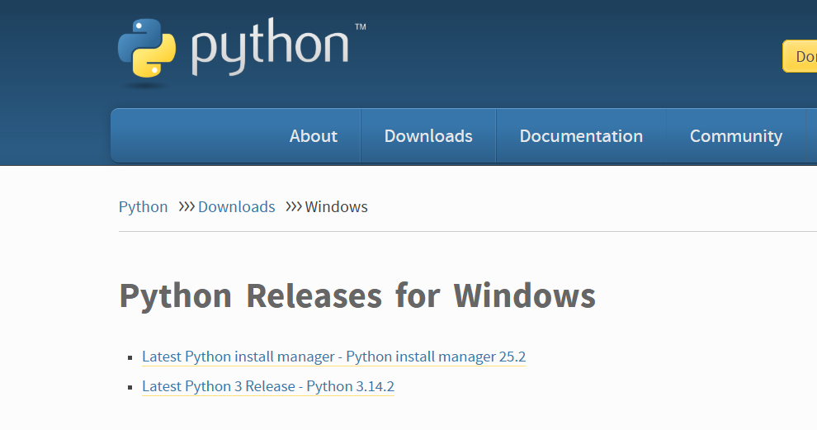Open the Downloads navigation menu

[x=428, y=136]
